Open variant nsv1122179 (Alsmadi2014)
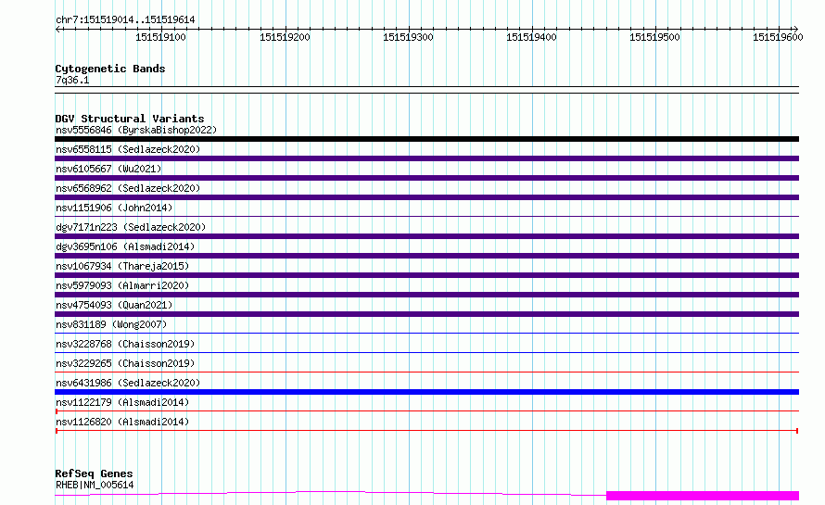 [122, 402]
